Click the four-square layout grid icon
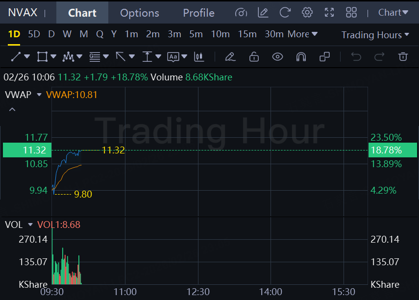The height and width of the screenshot is (300, 419). pyautogui.click(x=351, y=13)
